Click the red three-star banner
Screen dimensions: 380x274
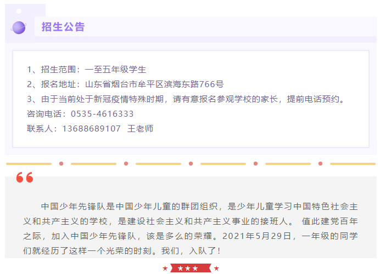(191, 268)
